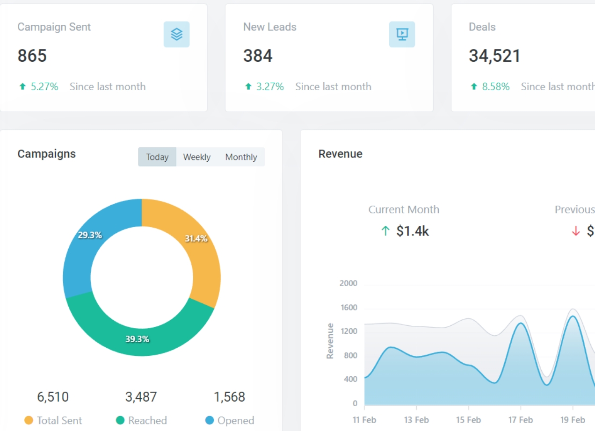Click the green up arrow beside 8.58%
The width and height of the screenshot is (595, 431).
click(473, 86)
